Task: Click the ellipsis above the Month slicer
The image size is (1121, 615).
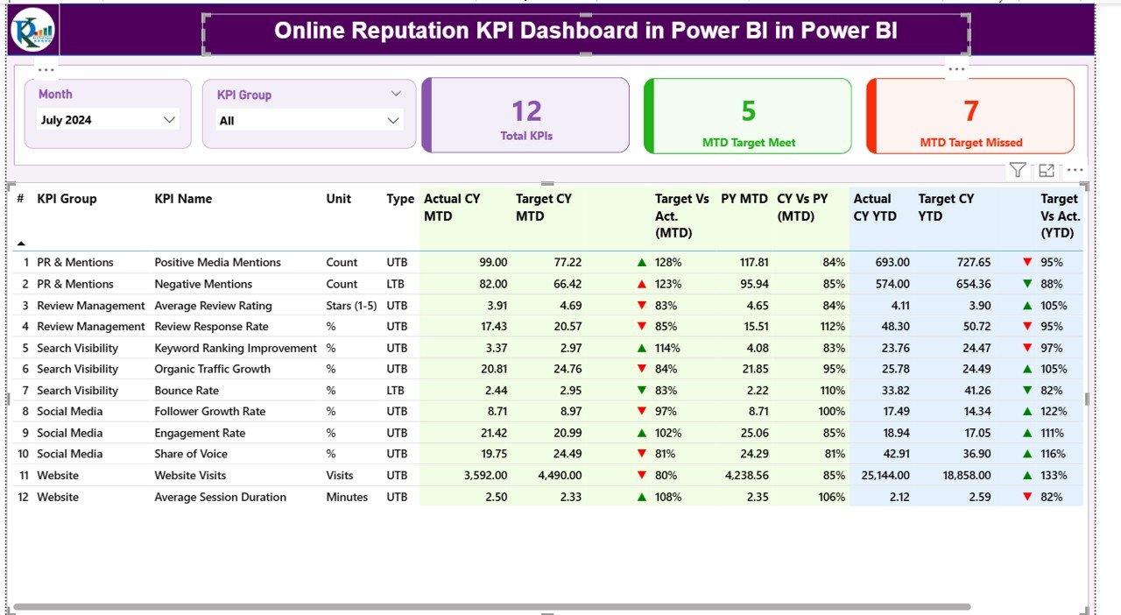Action: [x=46, y=69]
